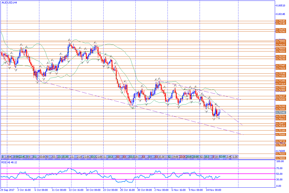Click the 0.80510 price scale value
289x193 pixels.
tap(280, 6)
